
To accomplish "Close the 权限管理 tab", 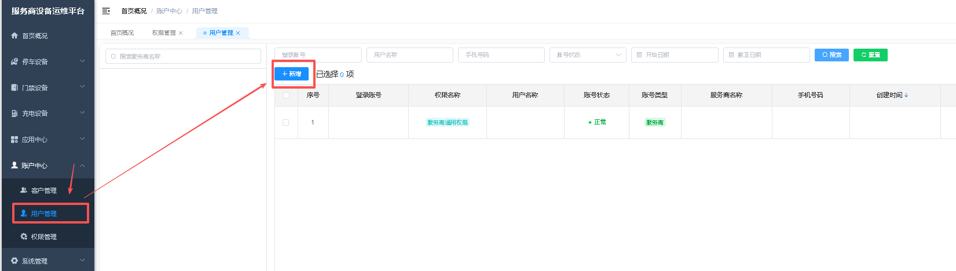I will click(181, 33).
